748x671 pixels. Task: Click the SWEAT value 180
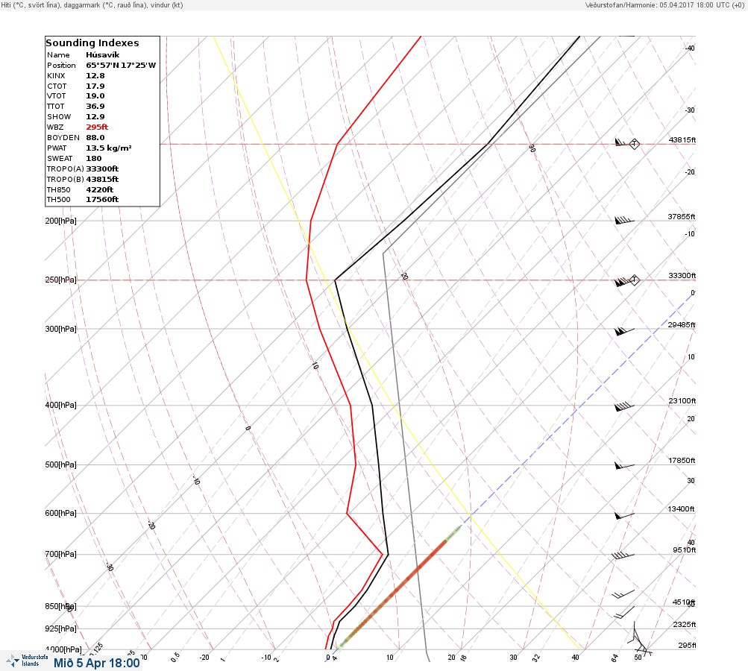click(93, 158)
